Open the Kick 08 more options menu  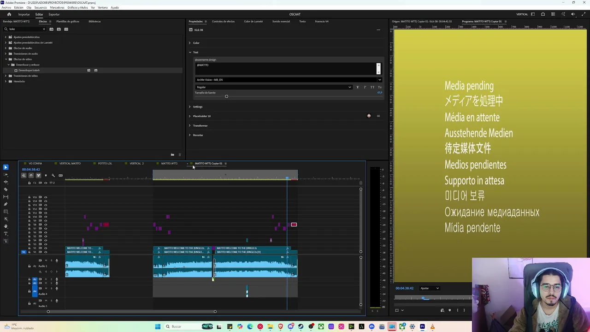click(378, 30)
